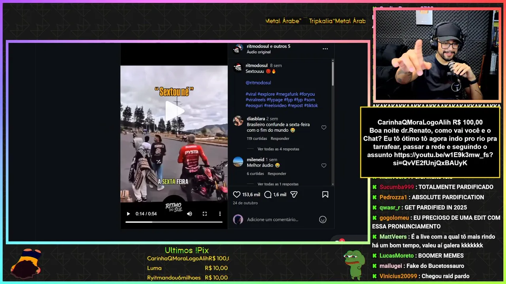Image resolution: width=506 pixels, height=284 pixels.
Task: Open the #tiktok hashtag
Action: pos(311,106)
